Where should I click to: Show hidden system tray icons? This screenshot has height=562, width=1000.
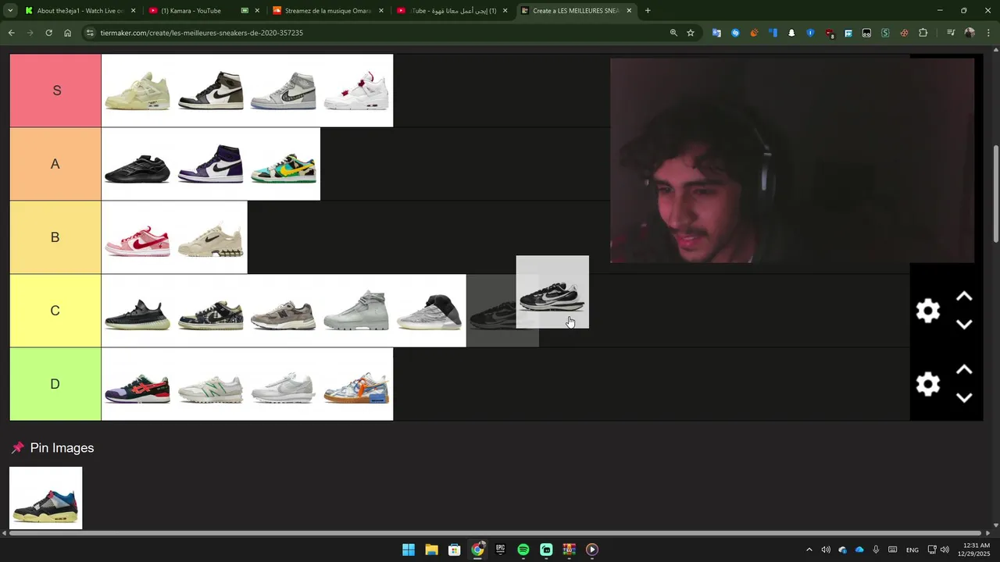coord(809,550)
